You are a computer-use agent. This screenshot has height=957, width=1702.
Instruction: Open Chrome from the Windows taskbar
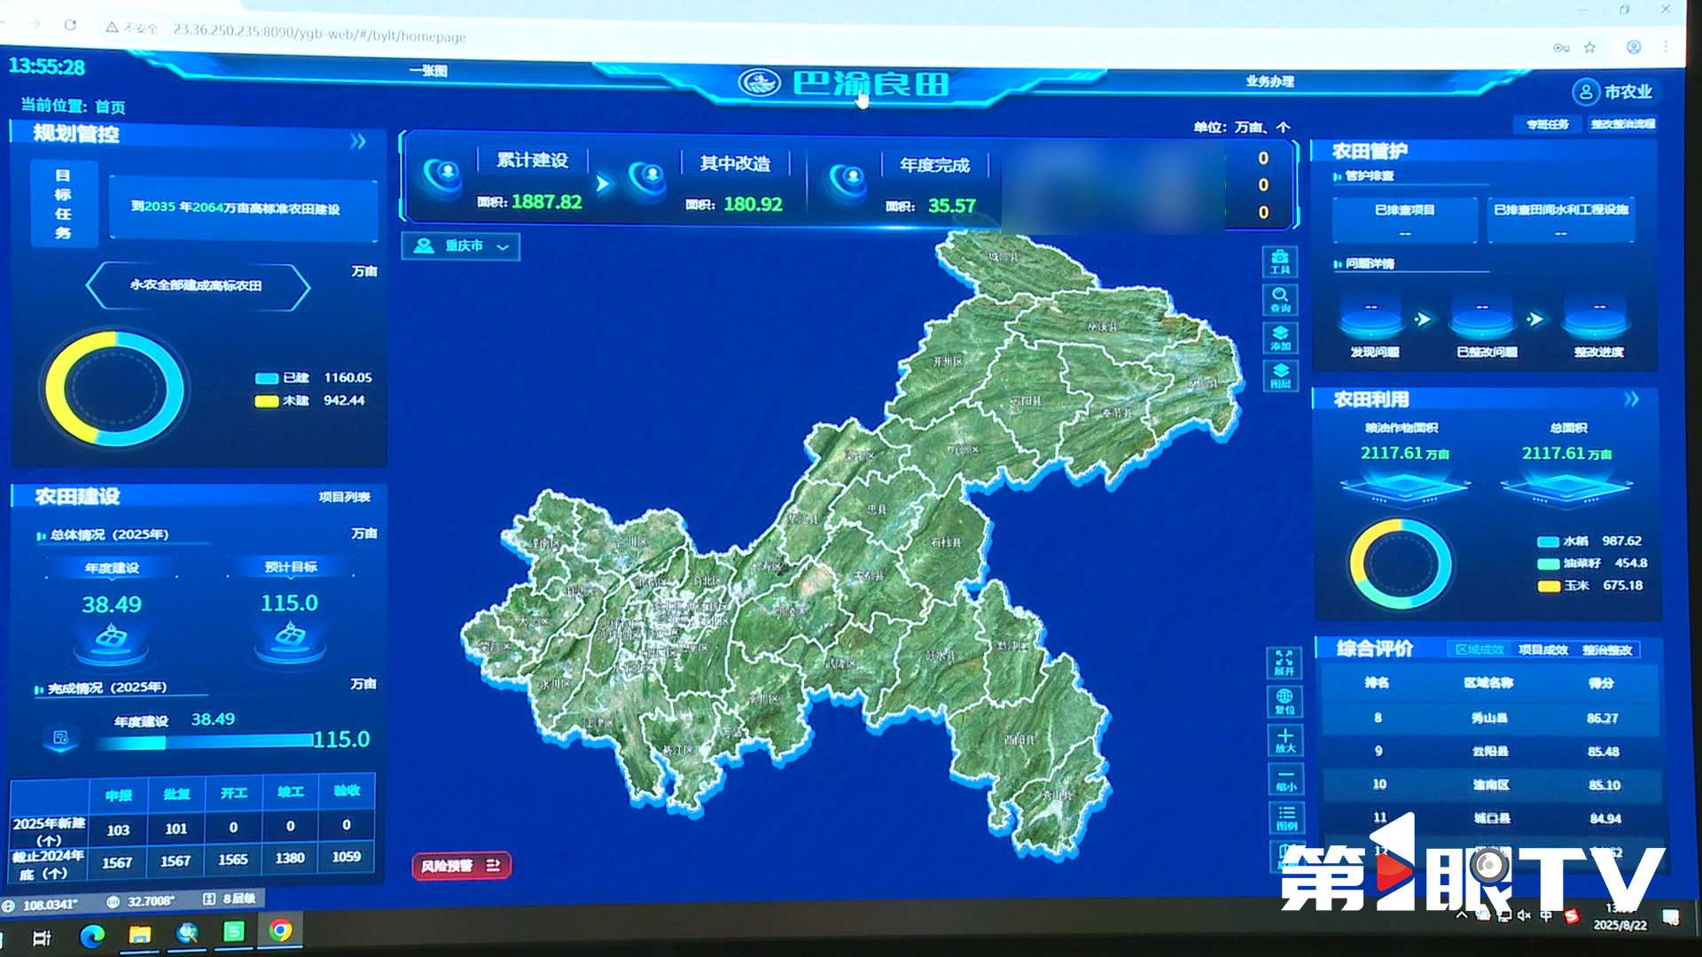pos(281,930)
